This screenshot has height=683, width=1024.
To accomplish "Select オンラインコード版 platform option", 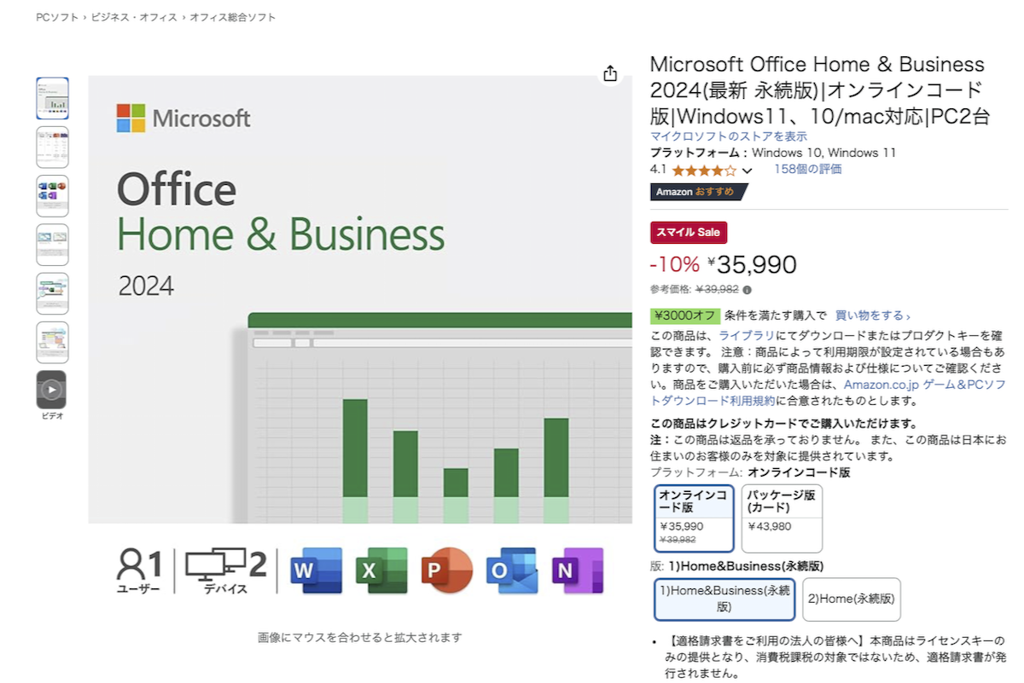I will point(694,518).
